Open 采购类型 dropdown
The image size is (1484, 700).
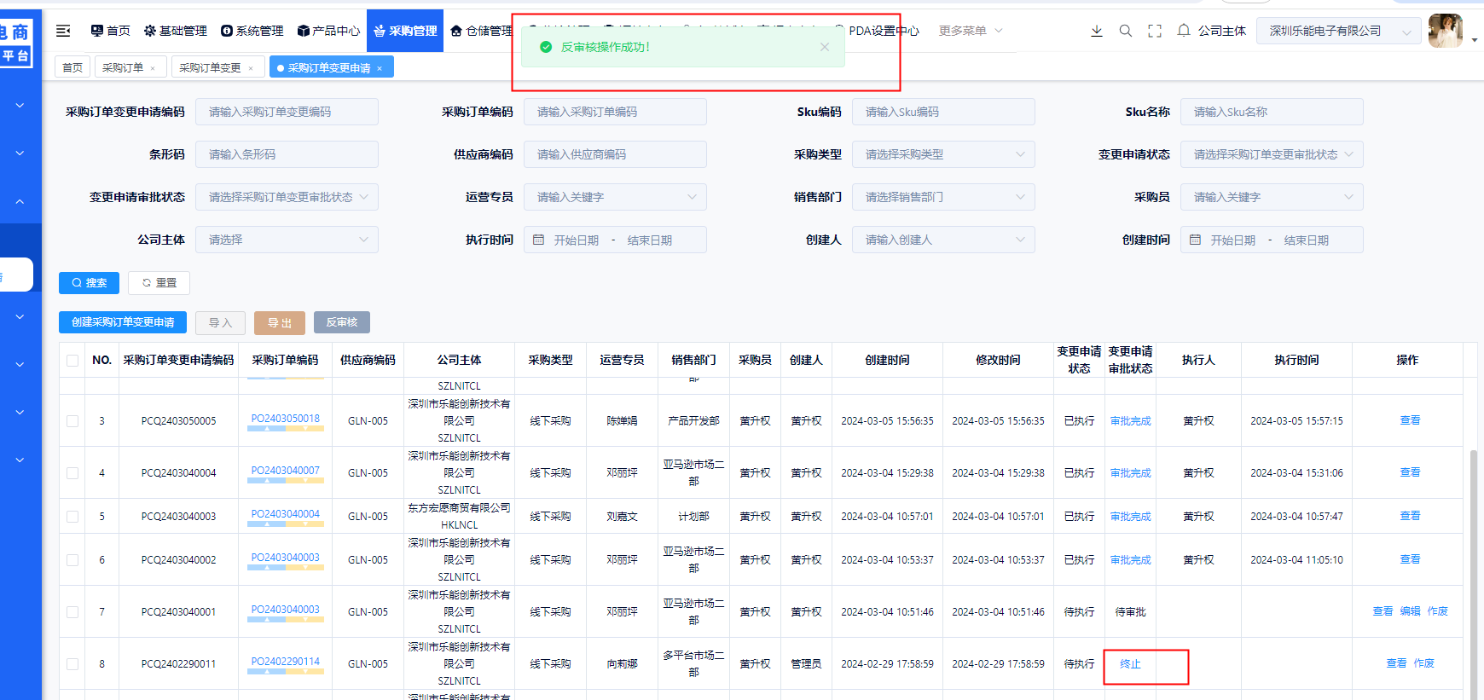coord(943,154)
